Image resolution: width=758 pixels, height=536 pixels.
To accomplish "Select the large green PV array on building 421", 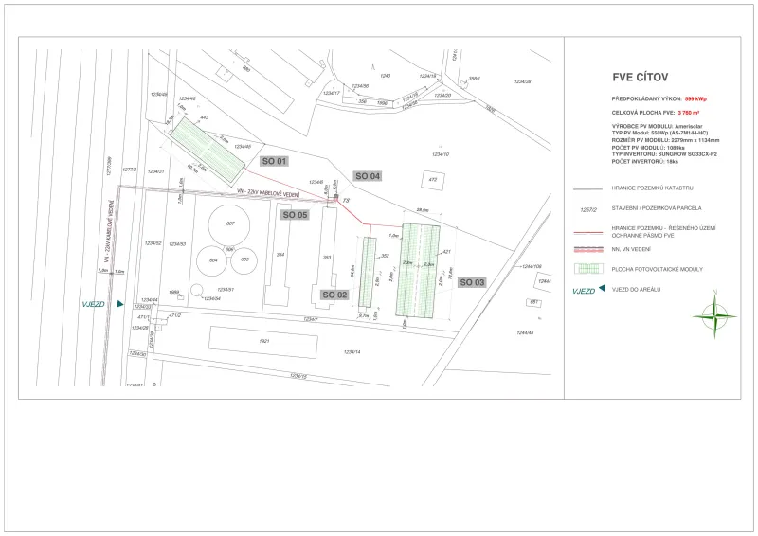I will tap(418, 271).
